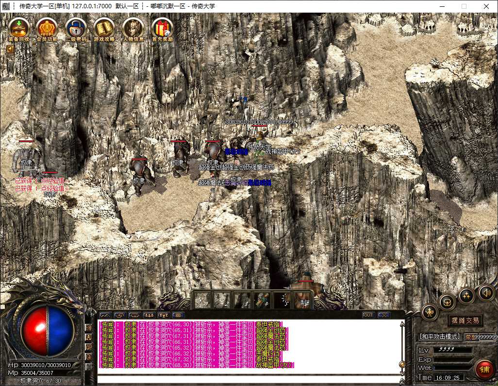Viewport: 498px width, 386px height.
Task: Click the chat line mentioning 战神盔甲(女)
Action: pos(196,365)
